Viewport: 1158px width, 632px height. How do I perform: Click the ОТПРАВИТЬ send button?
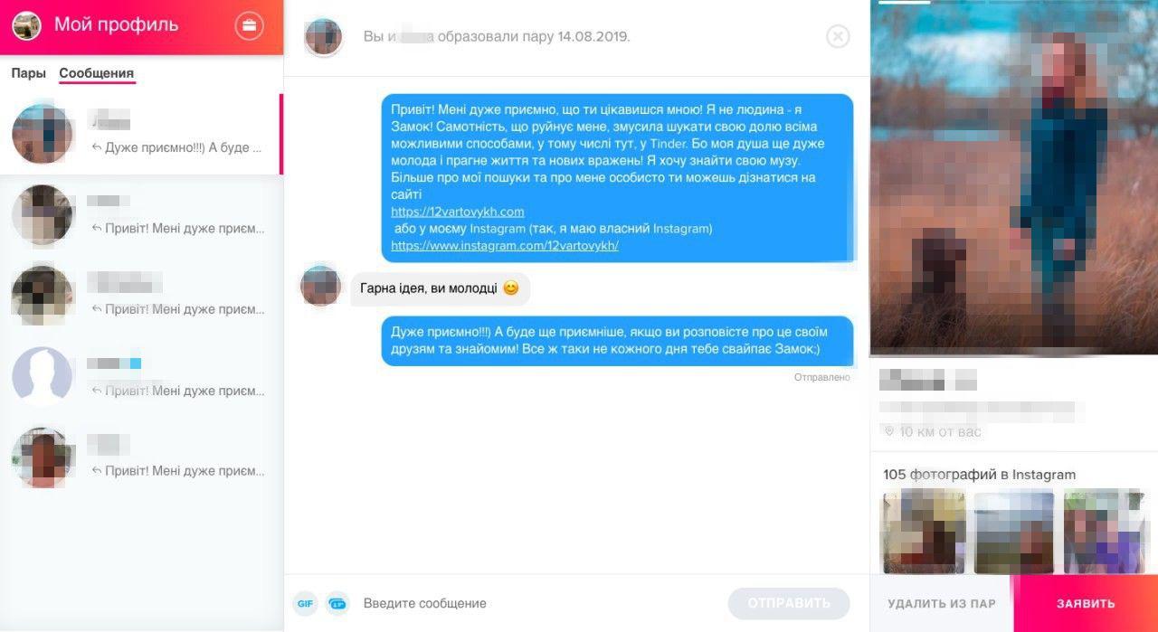coord(789,603)
